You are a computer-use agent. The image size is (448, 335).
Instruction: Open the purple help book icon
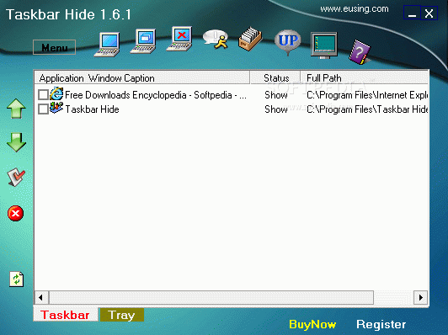click(x=360, y=52)
